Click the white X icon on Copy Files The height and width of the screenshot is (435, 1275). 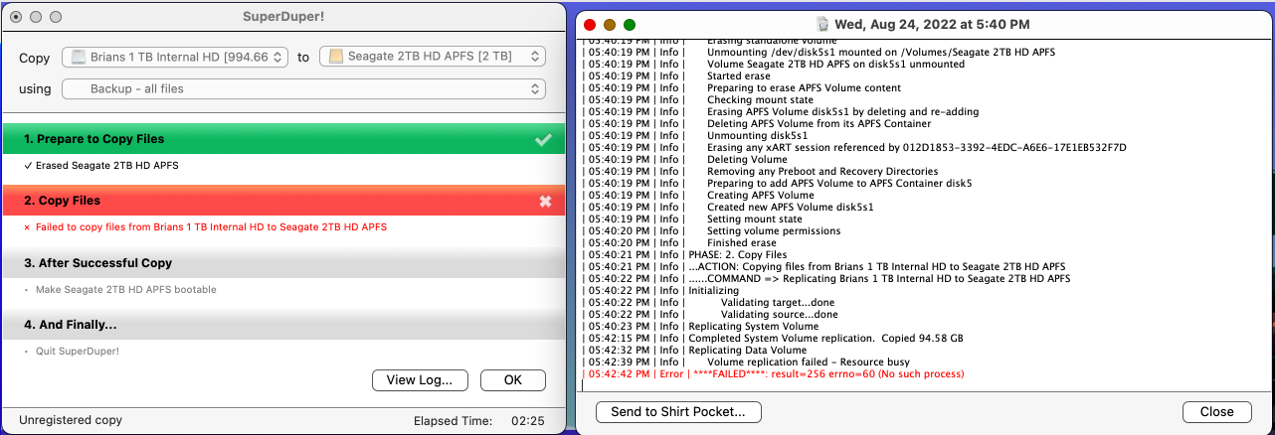point(545,201)
